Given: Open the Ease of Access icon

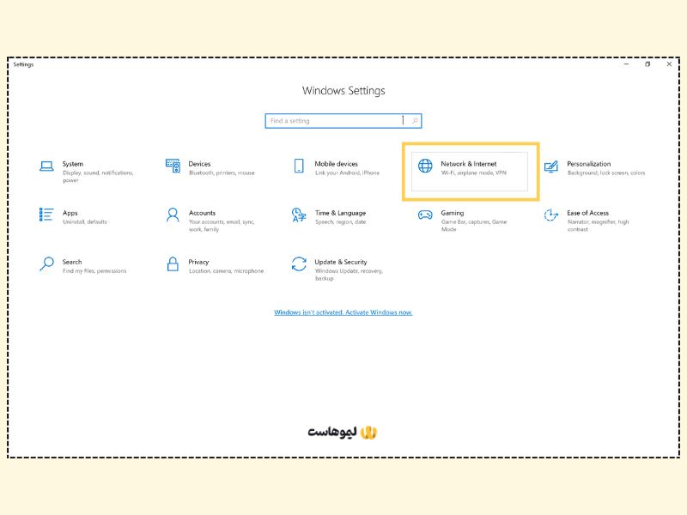Looking at the screenshot, I should pyautogui.click(x=551, y=215).
